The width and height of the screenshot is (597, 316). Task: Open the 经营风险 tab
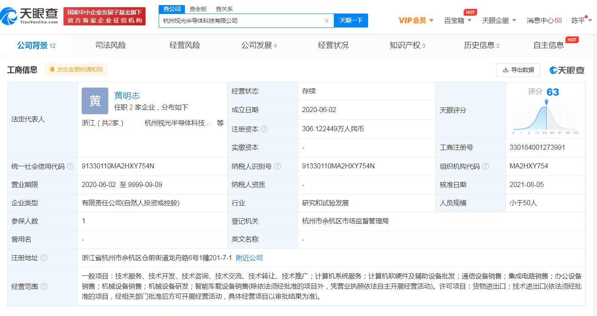184,45
